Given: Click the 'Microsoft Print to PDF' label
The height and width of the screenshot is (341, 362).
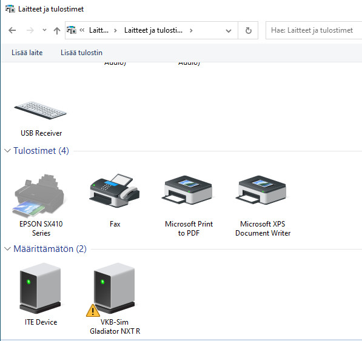Looking at the screenshot, I should pos(189,228).
